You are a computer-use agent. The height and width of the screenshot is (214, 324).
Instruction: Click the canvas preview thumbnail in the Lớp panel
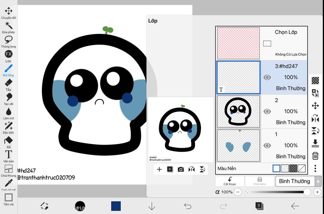(181, 130)
